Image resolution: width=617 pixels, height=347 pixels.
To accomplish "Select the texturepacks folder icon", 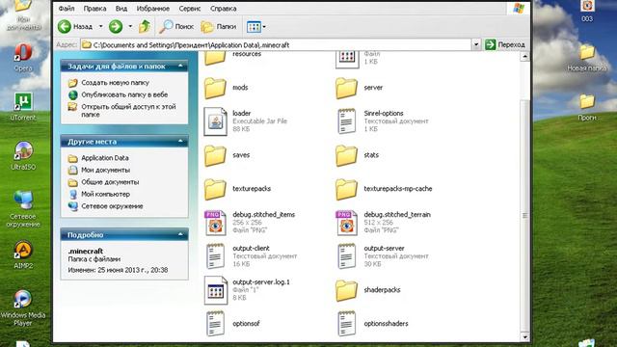I will tap(215, 189).
